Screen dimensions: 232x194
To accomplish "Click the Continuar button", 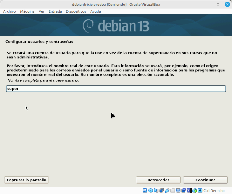I will (205, 180).
